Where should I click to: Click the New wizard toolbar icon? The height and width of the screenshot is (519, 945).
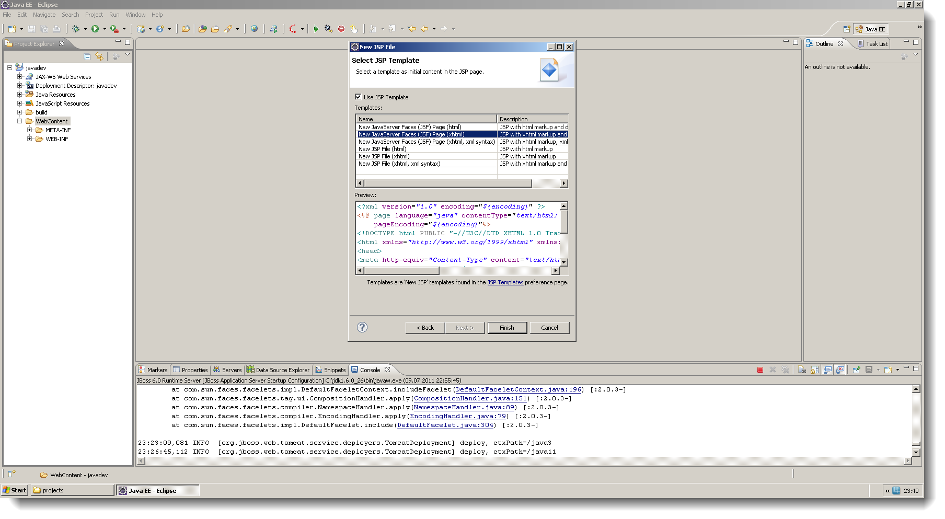point(12,29)
